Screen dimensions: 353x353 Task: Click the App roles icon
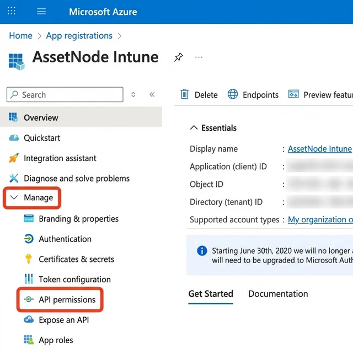[29, 340]
